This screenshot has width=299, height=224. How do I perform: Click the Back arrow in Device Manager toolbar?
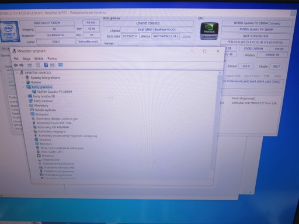(x=16, y=65)
